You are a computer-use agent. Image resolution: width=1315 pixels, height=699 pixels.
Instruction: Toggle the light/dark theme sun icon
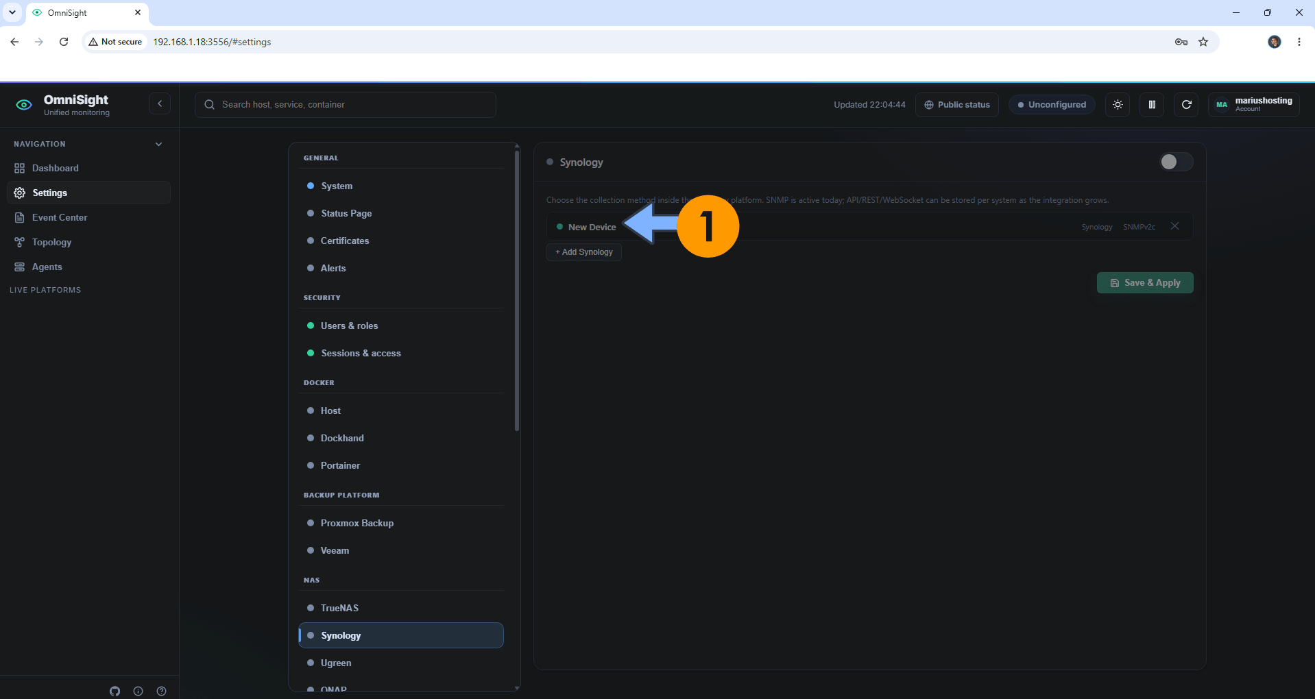click(x=1118, y=105)
